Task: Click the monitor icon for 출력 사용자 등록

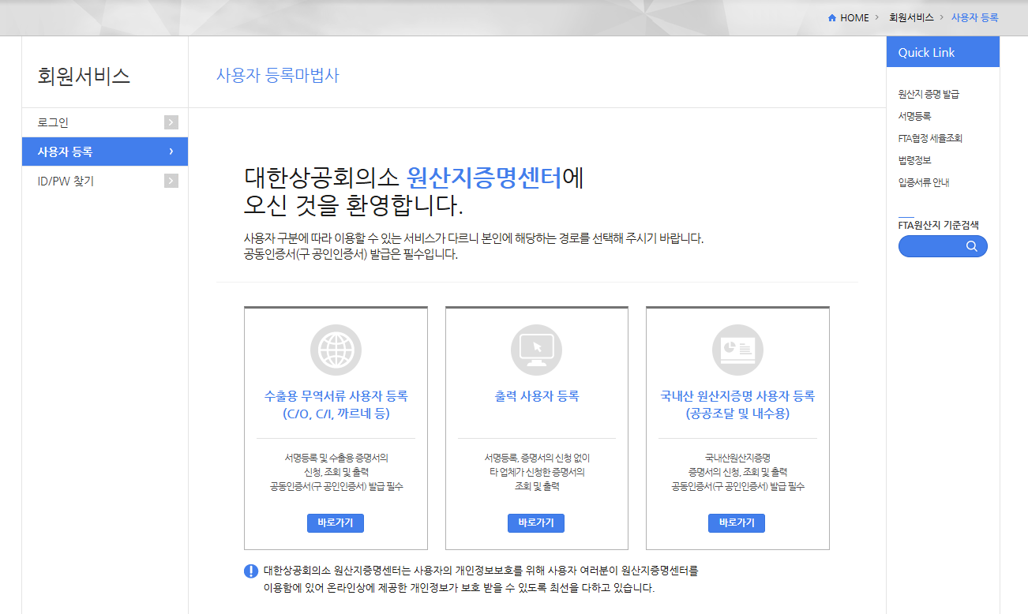Action: [x=536, y=350]
